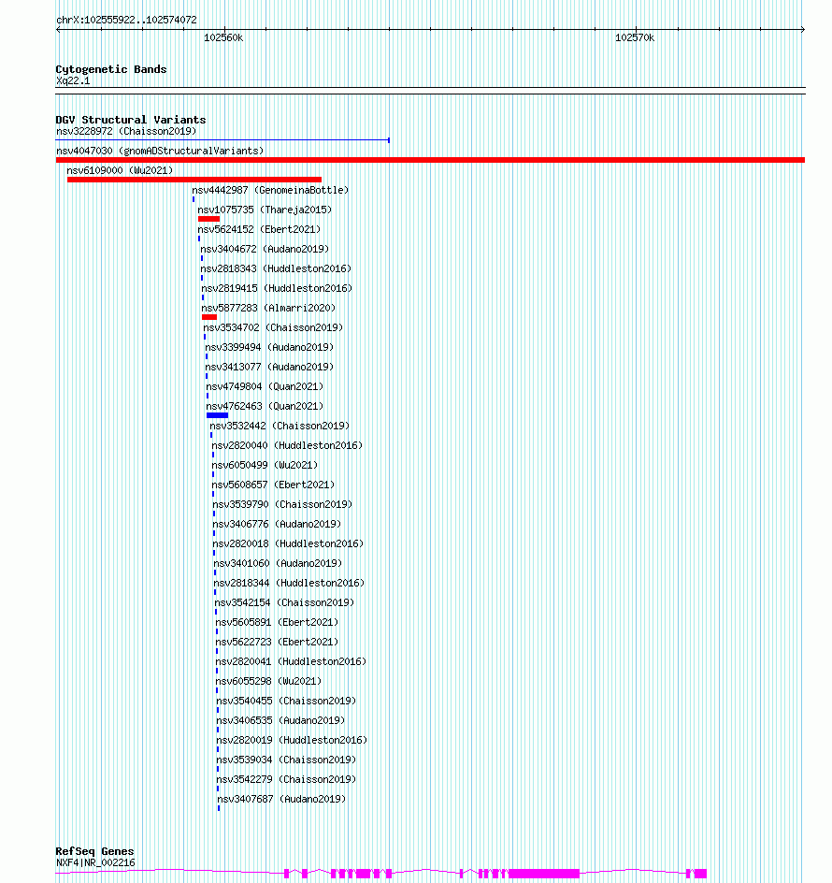Click nsv2820019 (Huddleston2016) entry
This screenshot has height=883, width=832.
coord(293,741)
